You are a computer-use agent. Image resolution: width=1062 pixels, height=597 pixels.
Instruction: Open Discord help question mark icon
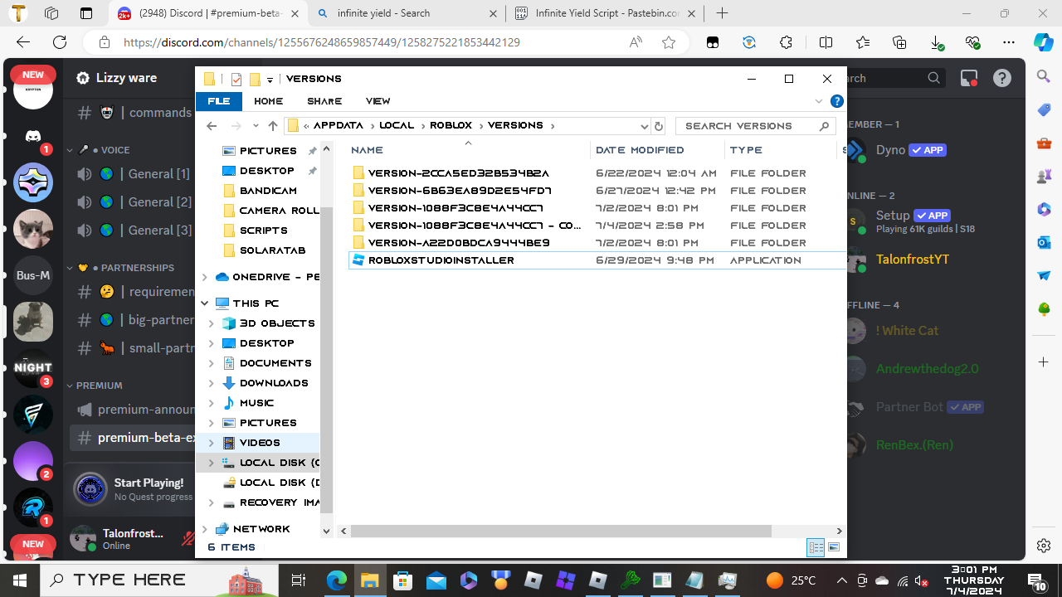pos(1002,78)
